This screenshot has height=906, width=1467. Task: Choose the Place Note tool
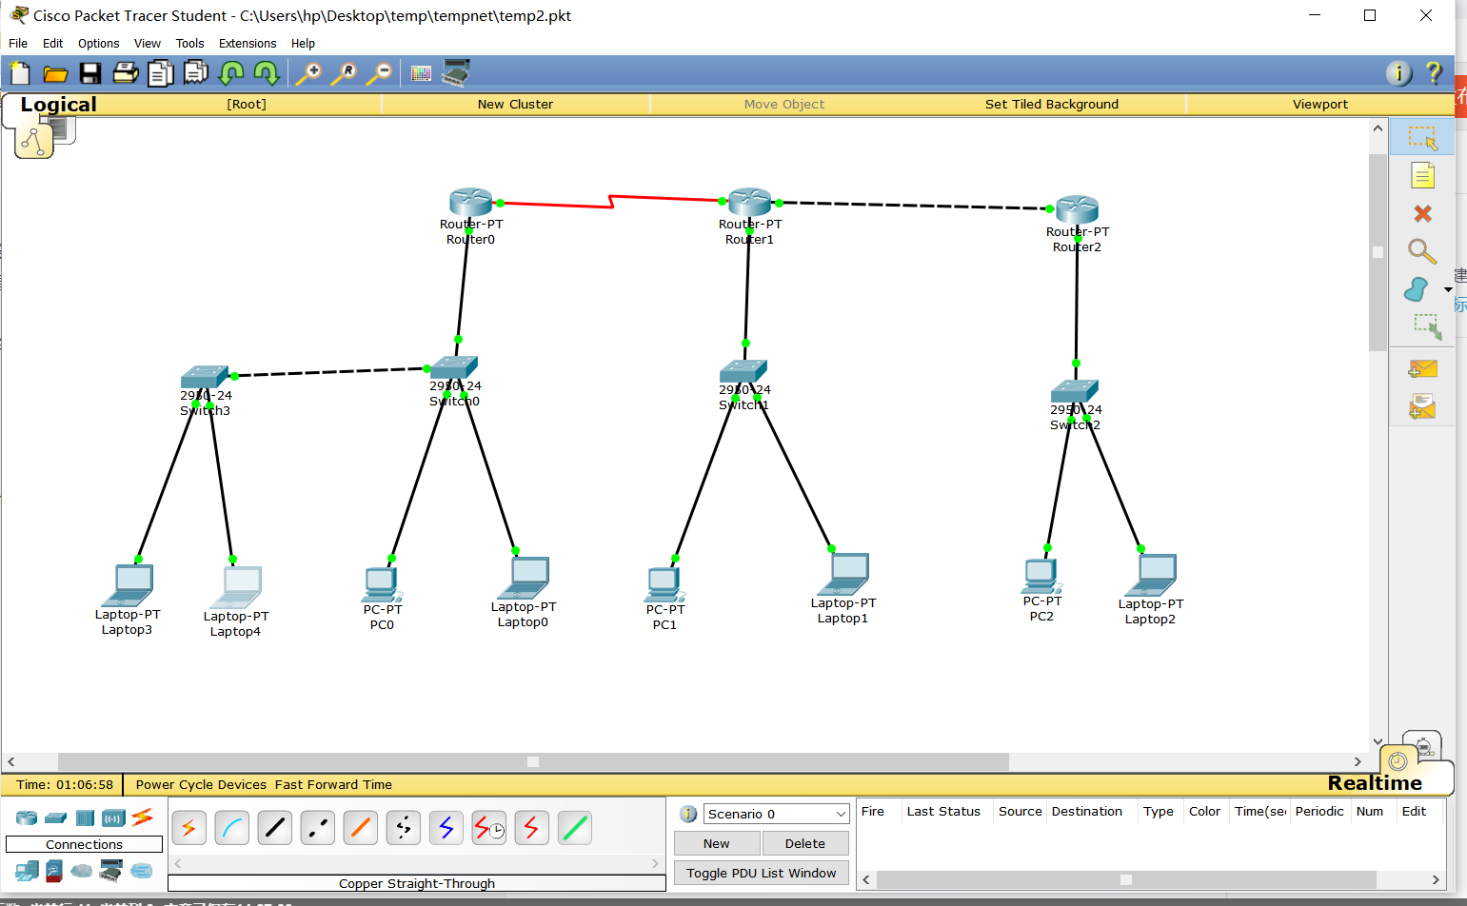pyautogui.click(x=1422, y=176)
